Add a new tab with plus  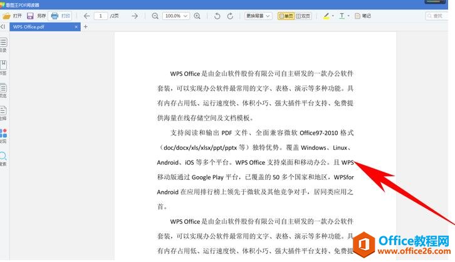(86, 27)
